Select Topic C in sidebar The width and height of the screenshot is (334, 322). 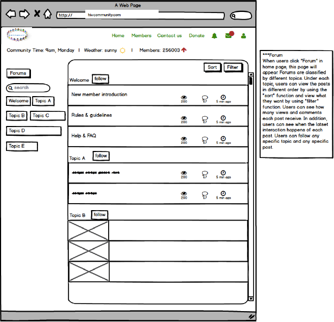click(x=41, y=116)
